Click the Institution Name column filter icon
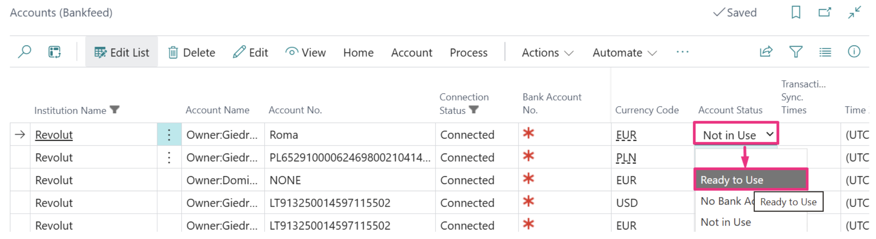This screenshot has width=876, height=239. tap(115, 109)
